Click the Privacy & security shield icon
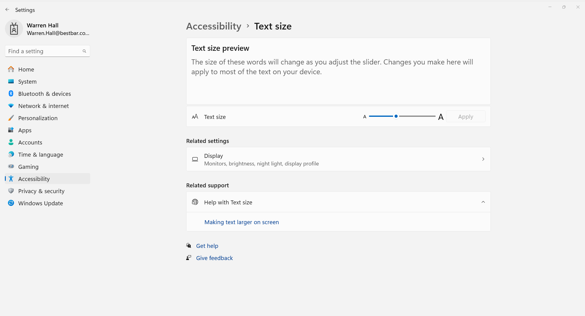The height and width of the screenshot is (316, 585). [x=11, y=191]
